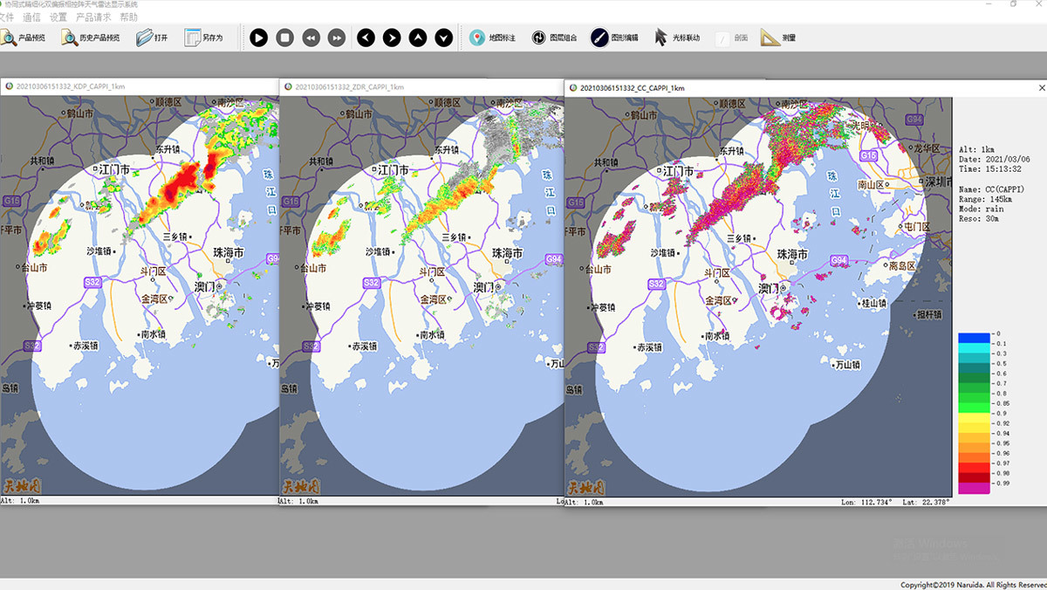Click the down arrow navigation button
The width and height of the screenshot is (1047, 590).
coord(444,38)
